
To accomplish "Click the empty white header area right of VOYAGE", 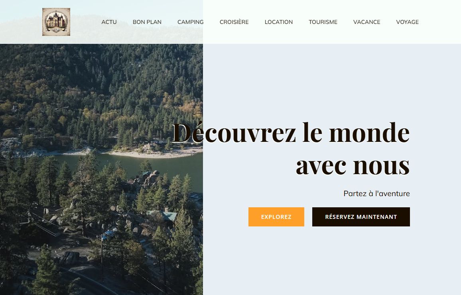I will coord(439,22).
